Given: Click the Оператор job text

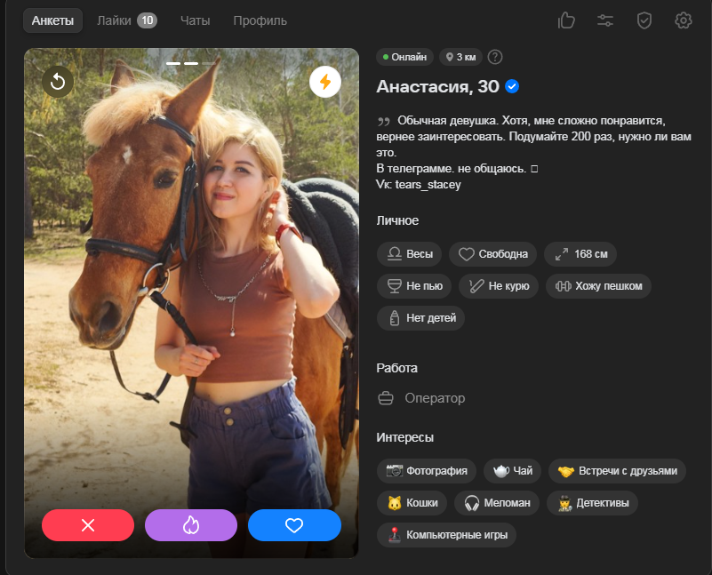Looking at the screenshot, I should (x=435, y=398).
